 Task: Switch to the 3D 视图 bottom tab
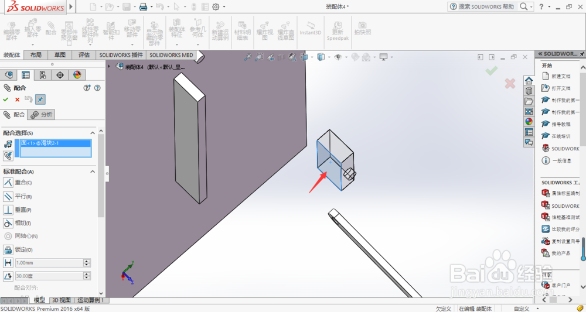point(61,300)
